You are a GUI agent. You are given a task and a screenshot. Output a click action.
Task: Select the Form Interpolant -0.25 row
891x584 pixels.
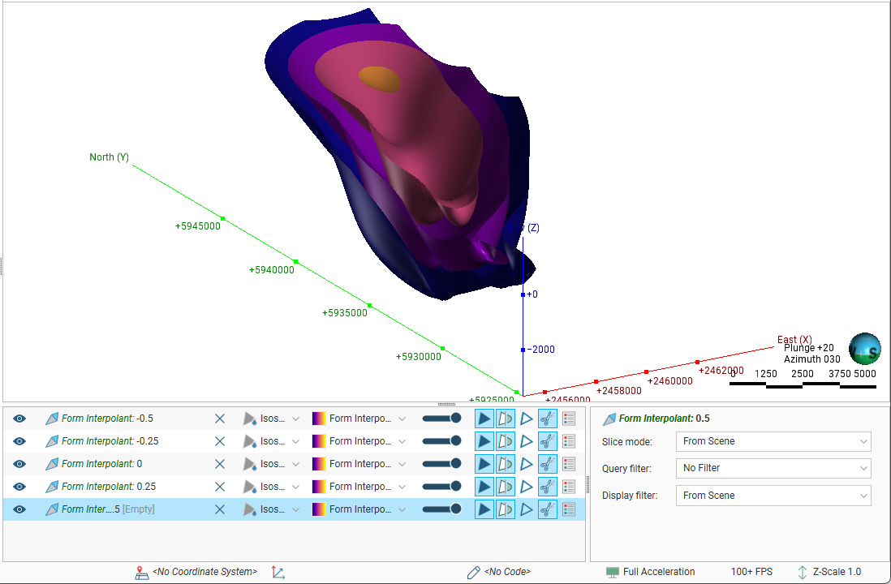pos(122,441)
